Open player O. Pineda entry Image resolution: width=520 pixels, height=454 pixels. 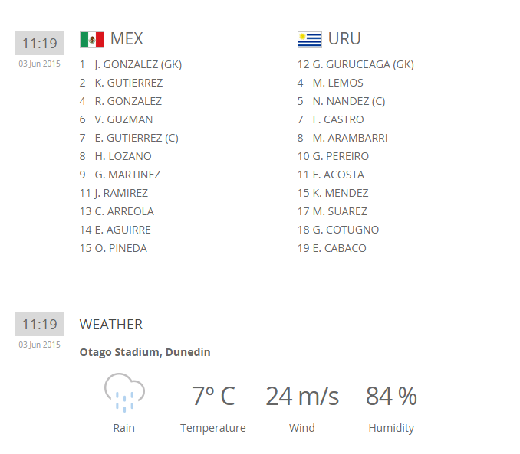click(120, 248)
